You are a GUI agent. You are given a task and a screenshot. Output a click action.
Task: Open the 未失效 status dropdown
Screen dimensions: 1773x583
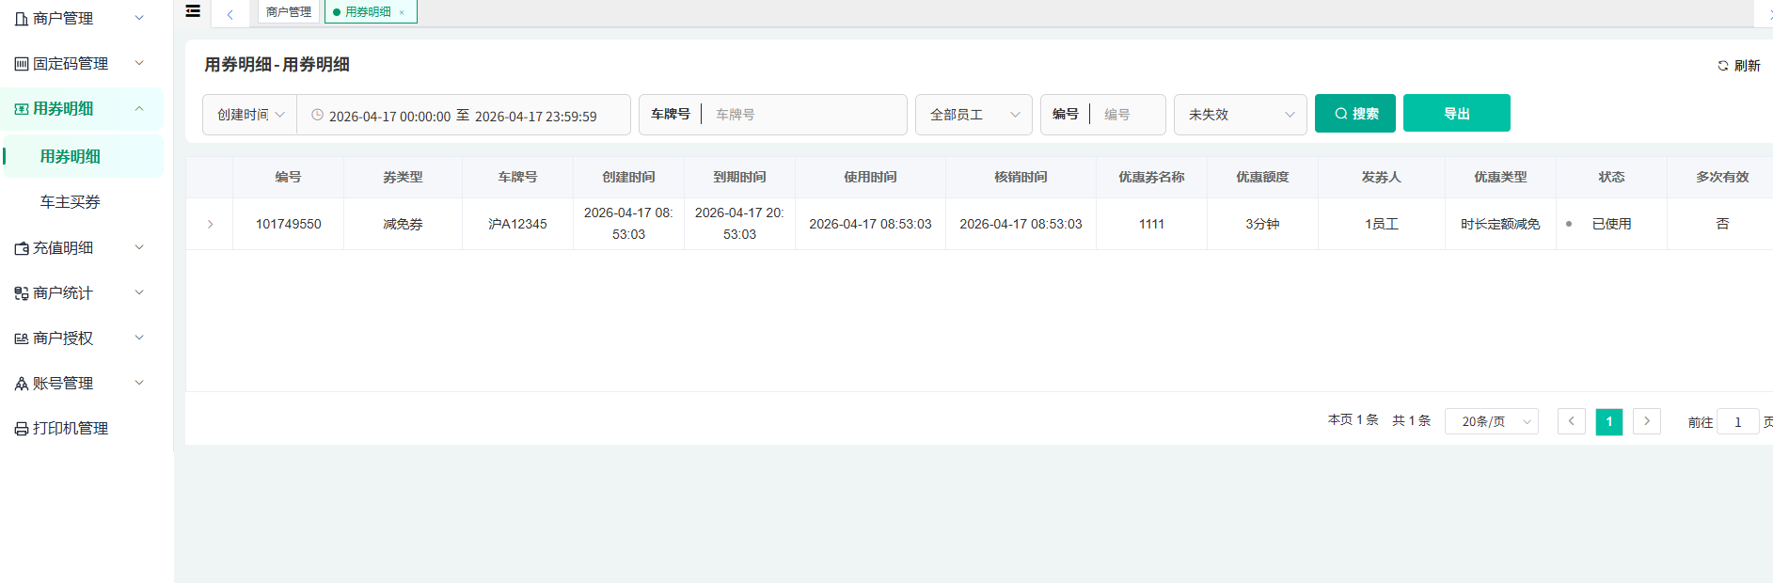tap(1241, 115)
